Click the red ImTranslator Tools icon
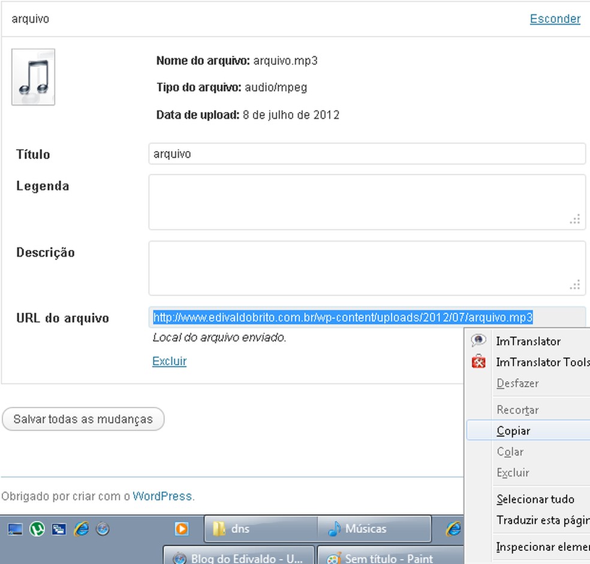 (478, 361)
